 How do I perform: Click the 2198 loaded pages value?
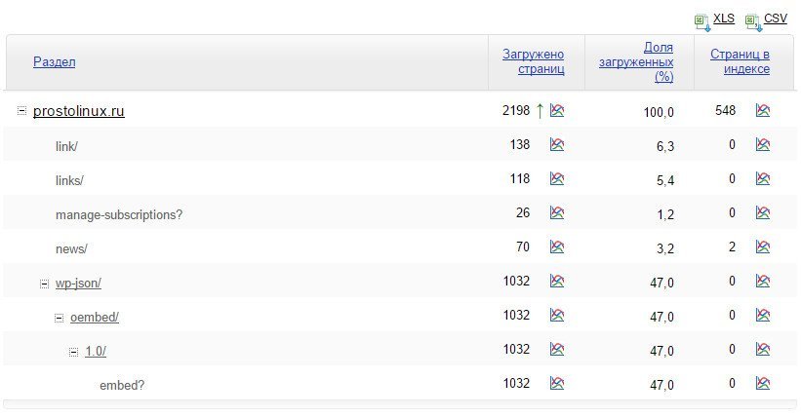click(516, 110)
